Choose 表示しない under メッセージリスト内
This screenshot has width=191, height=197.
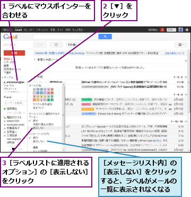pyautogui.click(x=39, y=141)
